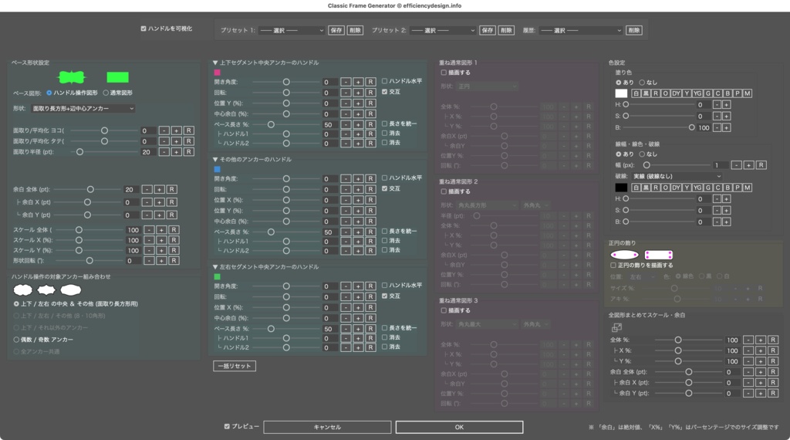Open the 破線 dropdown showing 実線 (破線なし)
This screenshot has height=440, width=790.
(677, 177)
